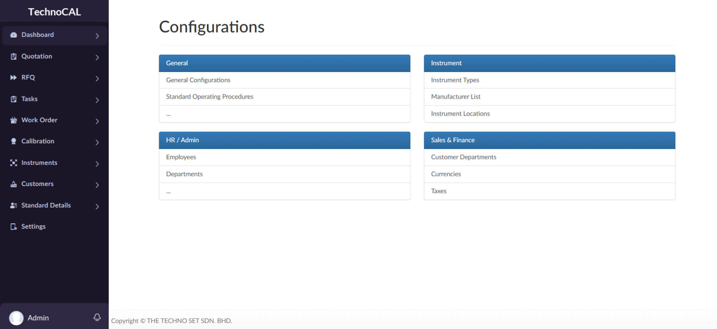The height and width of the screenshot is (329, 717).
Task: Open Employees under HR / Admin
Action: pos(181,157)
